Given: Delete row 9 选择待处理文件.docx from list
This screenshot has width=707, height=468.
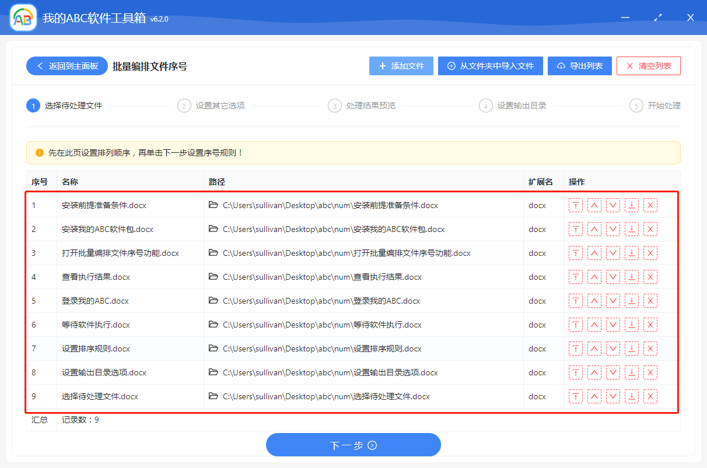Looking at the screenshot, I should (650, 396).
